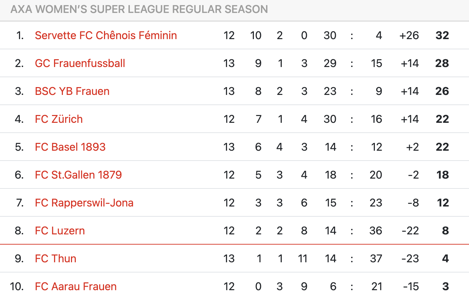This screenshot has width=469, height=298.
Task: Click Servette's 32 points value
Action: coord(442,35)
